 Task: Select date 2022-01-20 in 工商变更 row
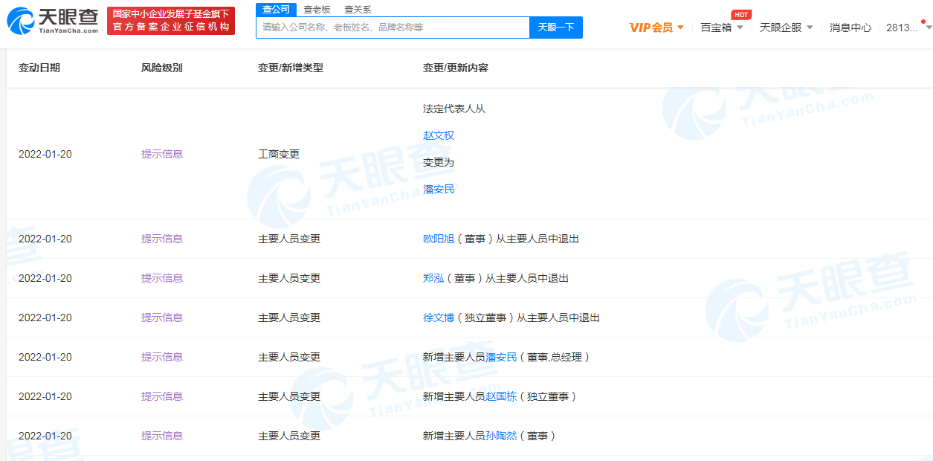tap(45, 154)
